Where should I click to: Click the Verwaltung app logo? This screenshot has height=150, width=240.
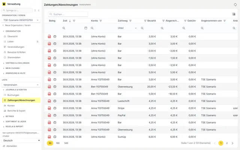click(4, 4)
